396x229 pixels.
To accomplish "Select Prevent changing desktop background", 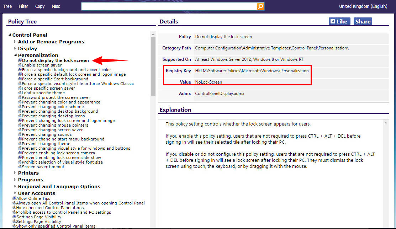I will tap(60, 111).
